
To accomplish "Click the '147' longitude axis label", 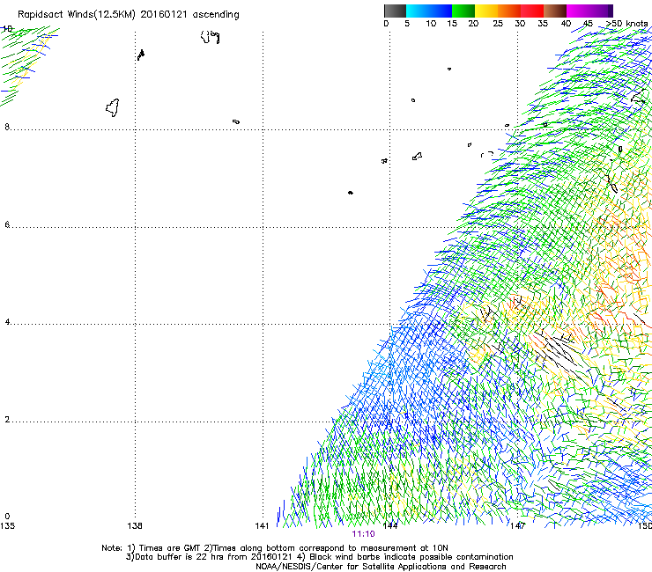I will click(x=517, y=526).
